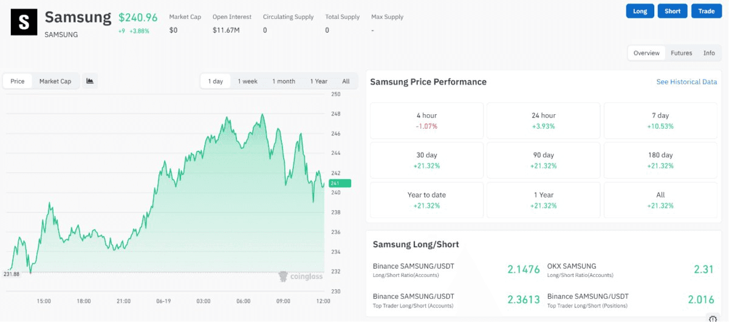
Task: Click the 1 Year performance card
Action: click(544, 200)
